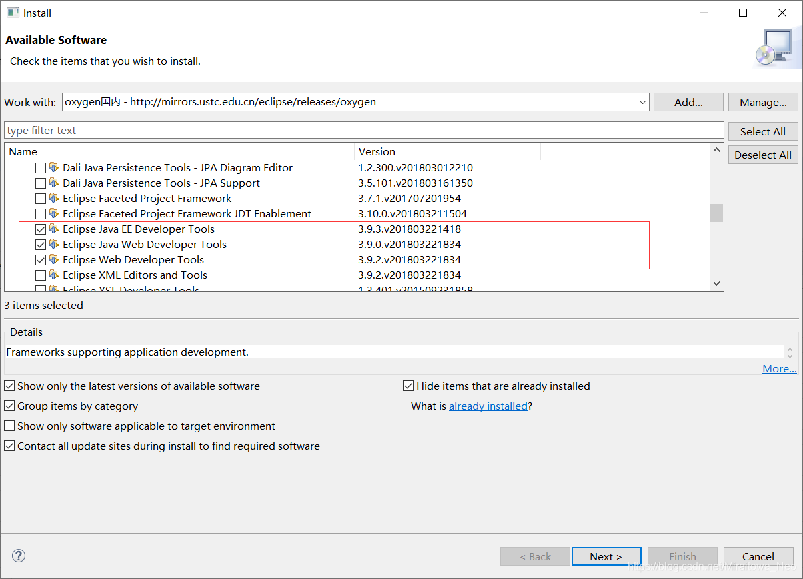
Task: Click the scrollbar down arrow in the software list
Action: coord(716,283)
